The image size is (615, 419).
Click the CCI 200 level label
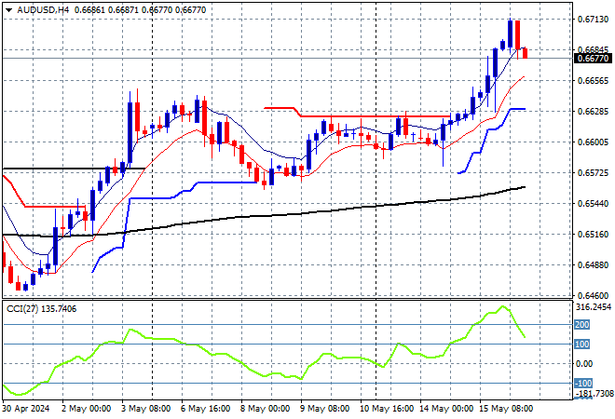[x=582, y=325]
